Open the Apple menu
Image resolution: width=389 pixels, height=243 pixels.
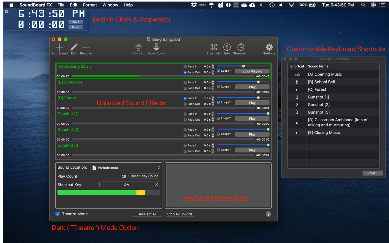[x=11, y=5]
